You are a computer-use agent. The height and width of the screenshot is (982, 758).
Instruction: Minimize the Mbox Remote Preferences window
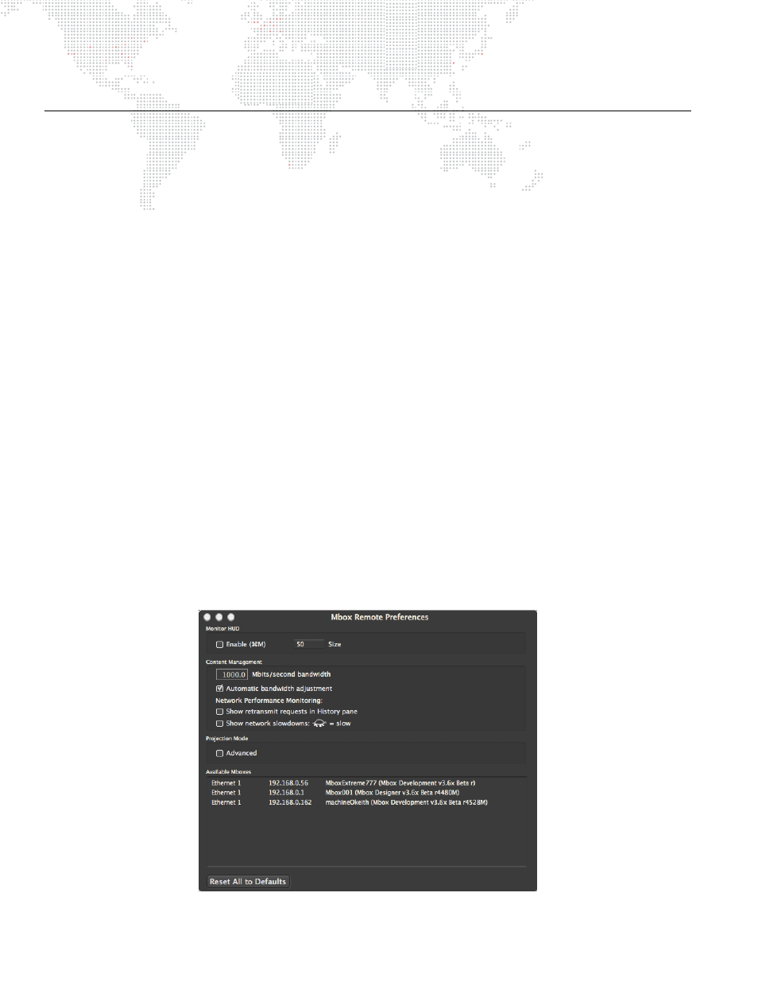click(x=219, y=617)
